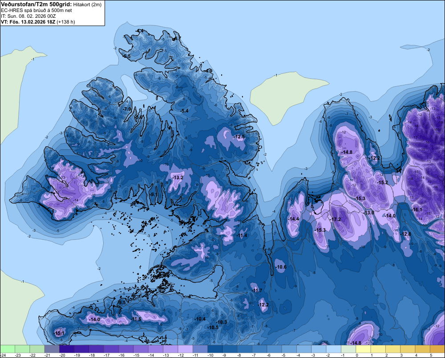Click the bold temperature value -5.4
This screenshot has width=445, height=358.
click(184, 111)
